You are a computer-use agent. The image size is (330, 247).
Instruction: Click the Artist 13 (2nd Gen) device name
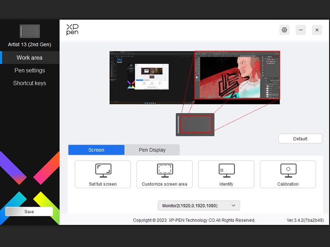click(29, 44)
